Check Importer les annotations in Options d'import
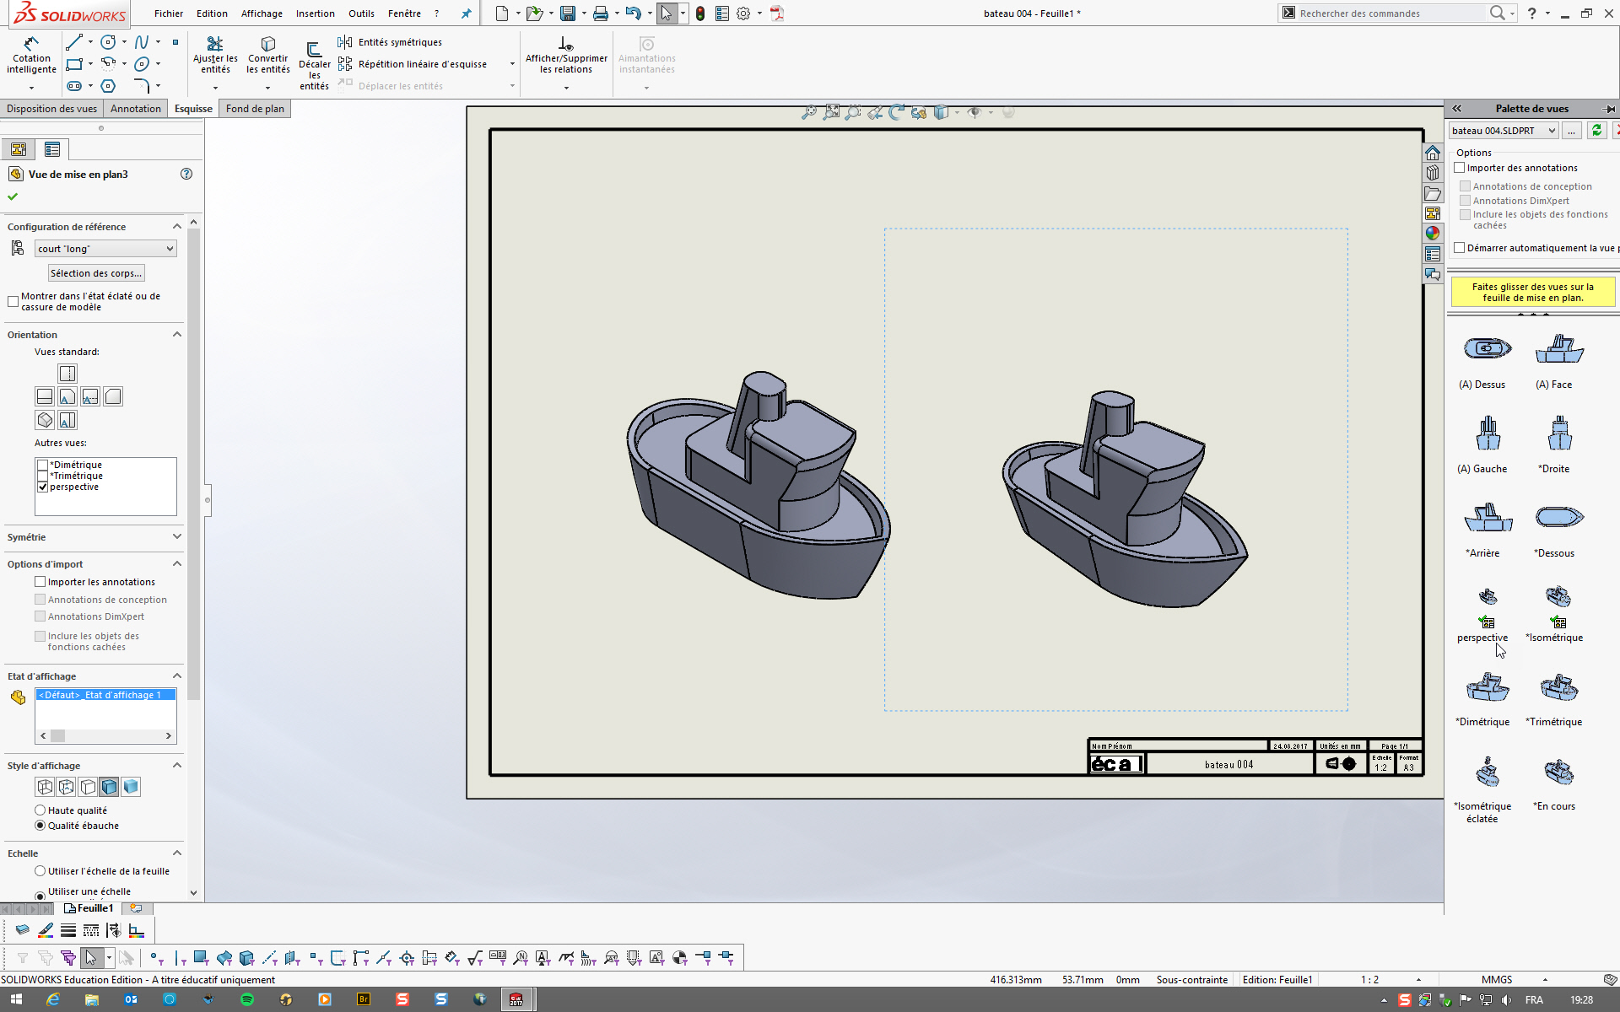Screen dimensions: 1620x1012 40,582
